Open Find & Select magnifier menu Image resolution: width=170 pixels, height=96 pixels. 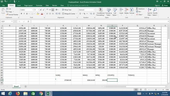(155, 12)
